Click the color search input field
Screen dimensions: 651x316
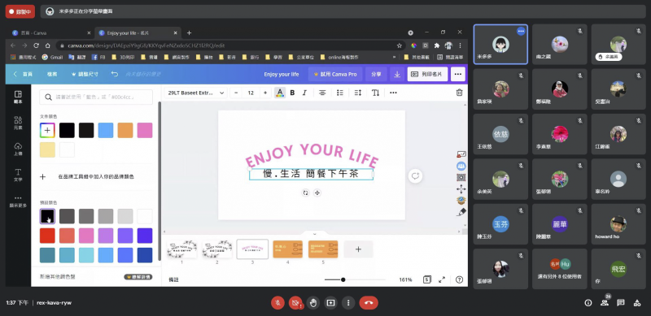pos(96,97)
